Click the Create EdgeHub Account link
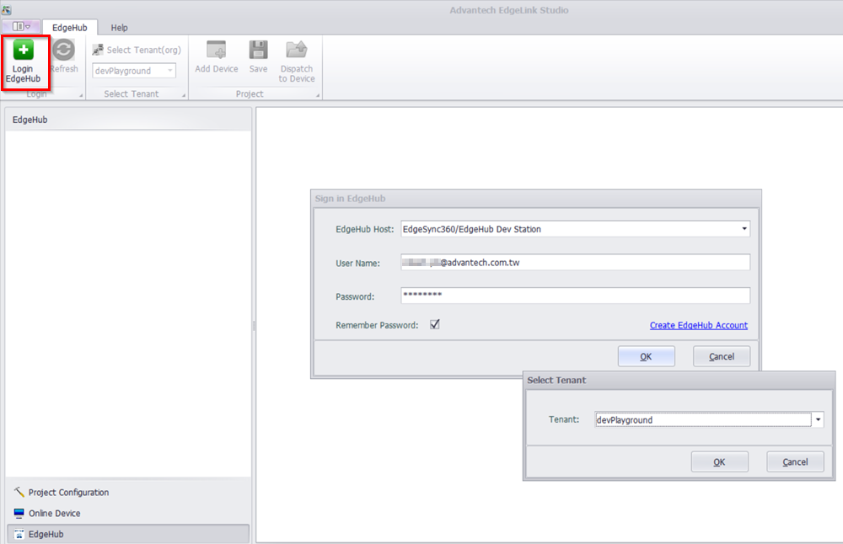This screenshot has height=544, width=843. tap(698, 325)
